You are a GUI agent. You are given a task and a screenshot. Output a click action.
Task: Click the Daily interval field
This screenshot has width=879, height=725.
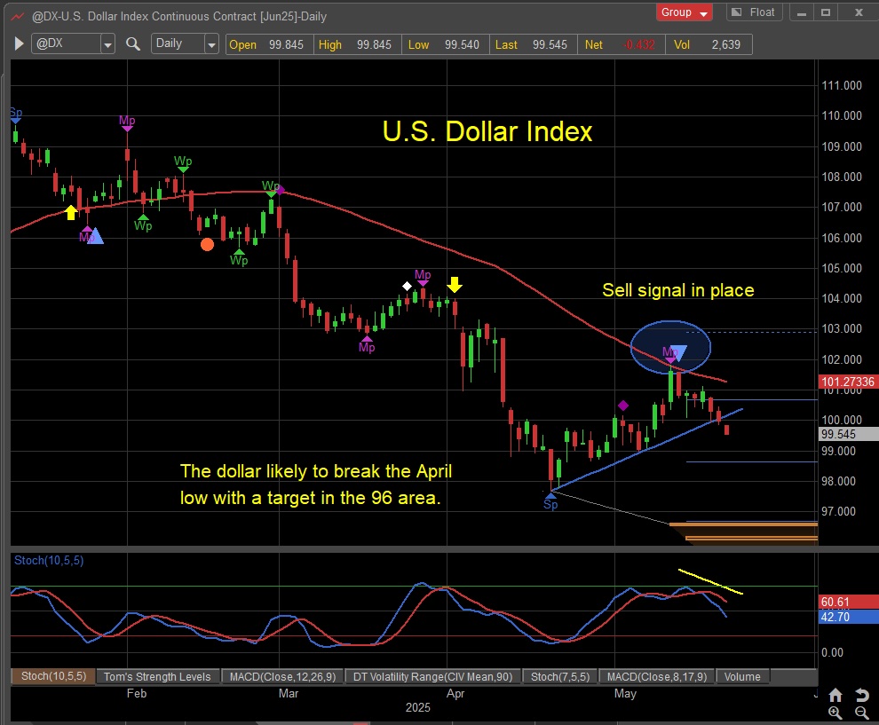[178, 43]
